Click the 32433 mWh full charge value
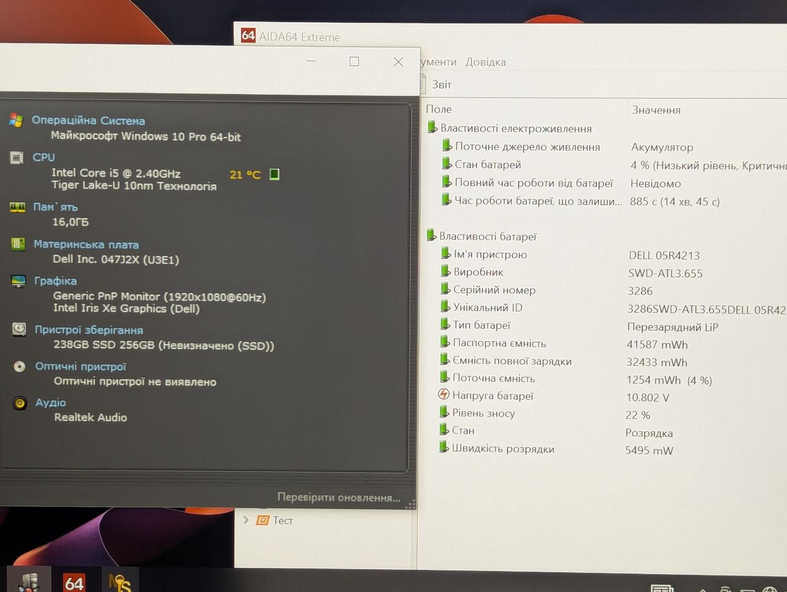The width and height of the screenshot is (787, 592). coord(657,362)
